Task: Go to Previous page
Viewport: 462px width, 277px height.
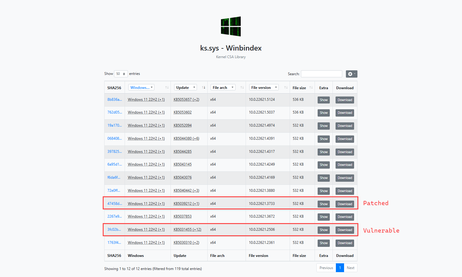Action: click(326, 268)
